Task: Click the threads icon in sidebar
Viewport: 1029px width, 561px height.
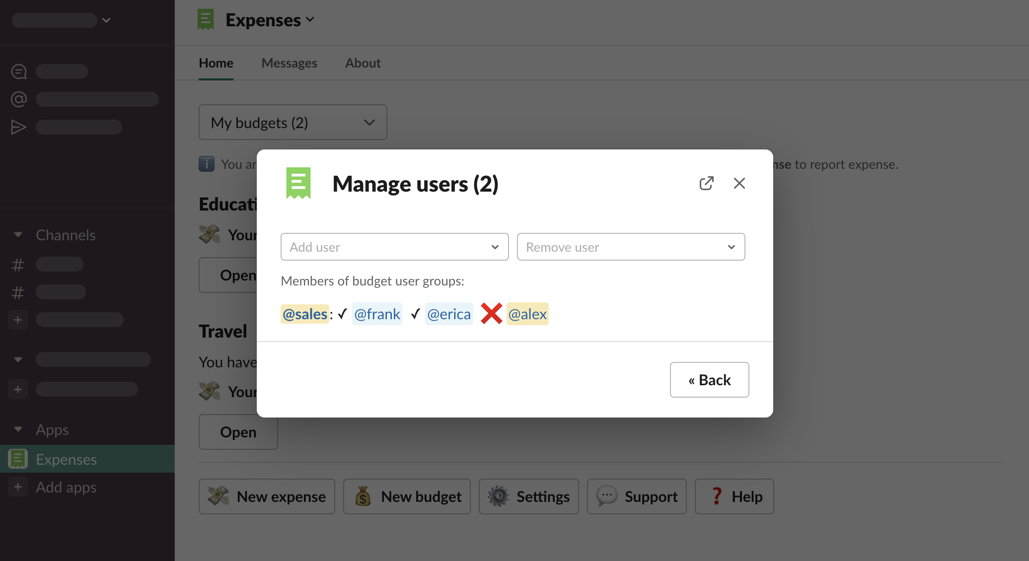Action: (x=19, y=71)
